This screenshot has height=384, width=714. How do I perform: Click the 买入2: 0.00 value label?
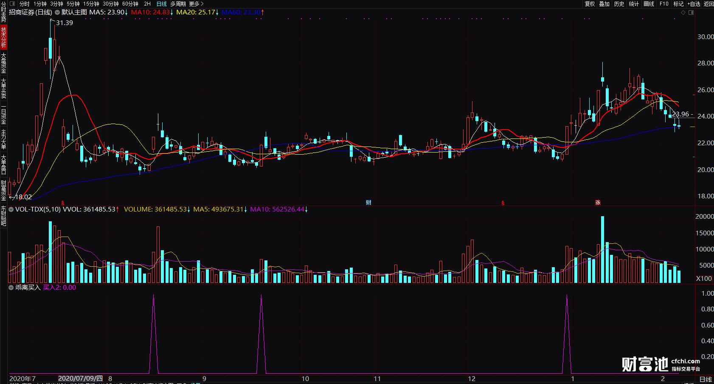(x=59, y=288)
